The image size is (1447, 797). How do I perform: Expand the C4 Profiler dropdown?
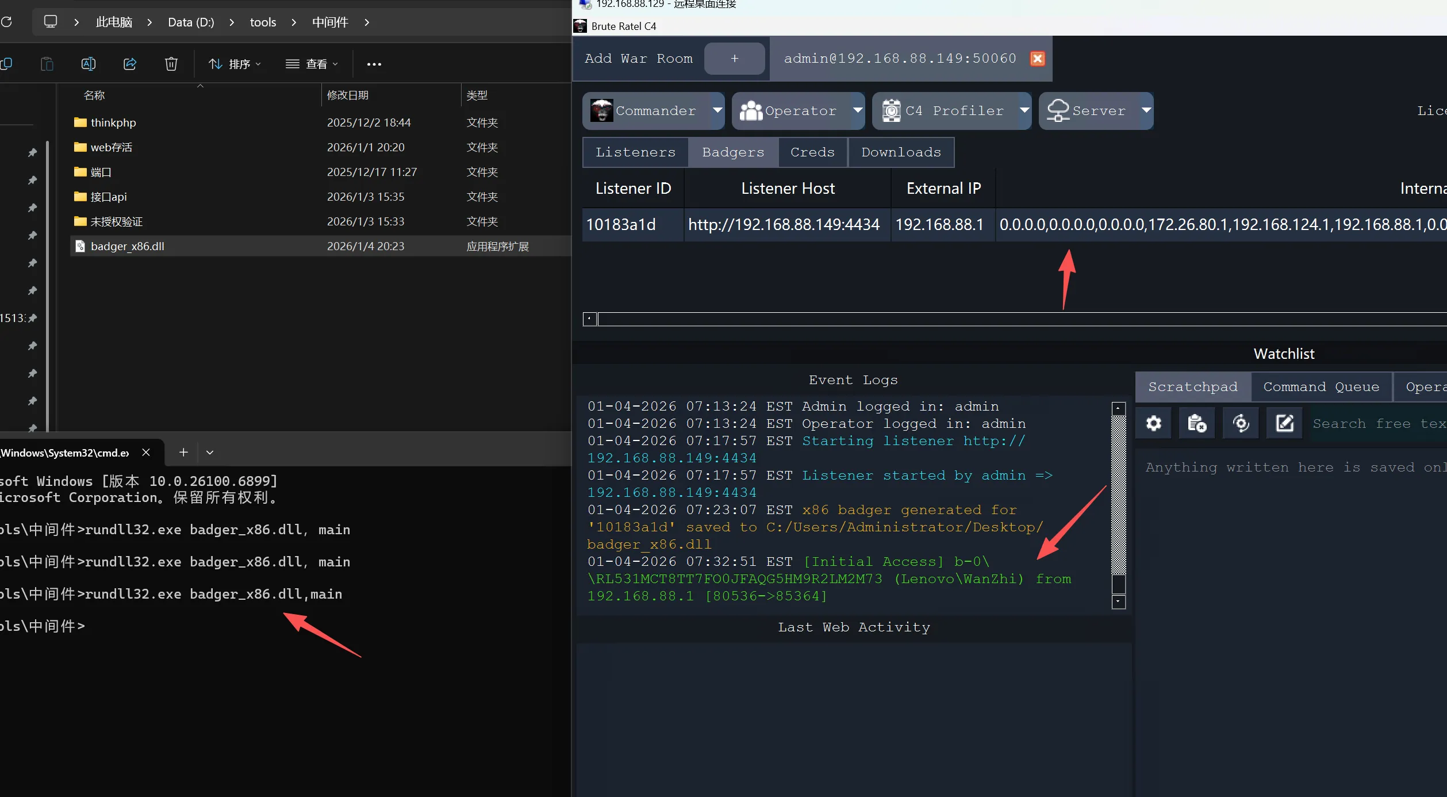[1024, 110]
